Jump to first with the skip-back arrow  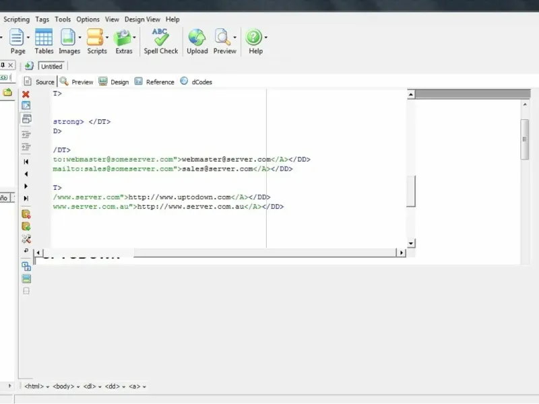pyautogui.click(x=26, y=162)
